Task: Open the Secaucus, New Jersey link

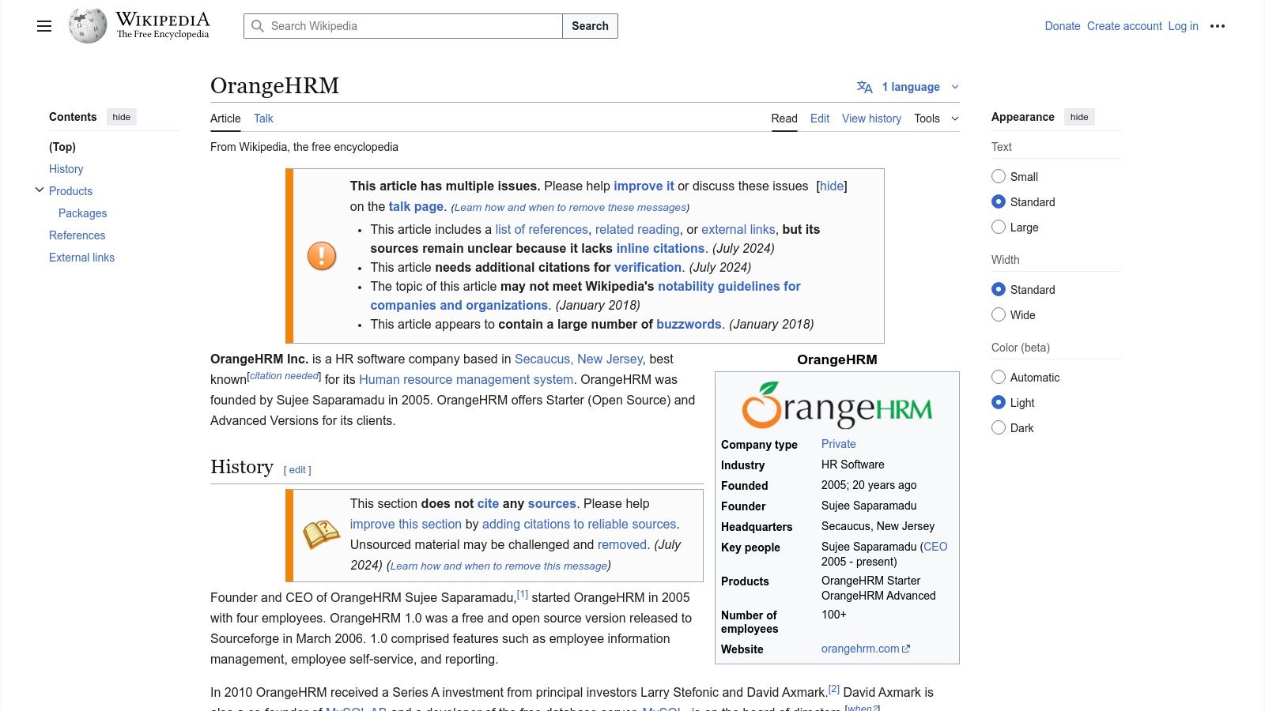Action: (x=579, y=359)
